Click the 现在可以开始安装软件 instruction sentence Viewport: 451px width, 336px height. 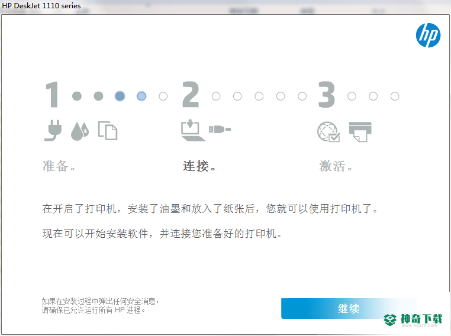(162, 234)
